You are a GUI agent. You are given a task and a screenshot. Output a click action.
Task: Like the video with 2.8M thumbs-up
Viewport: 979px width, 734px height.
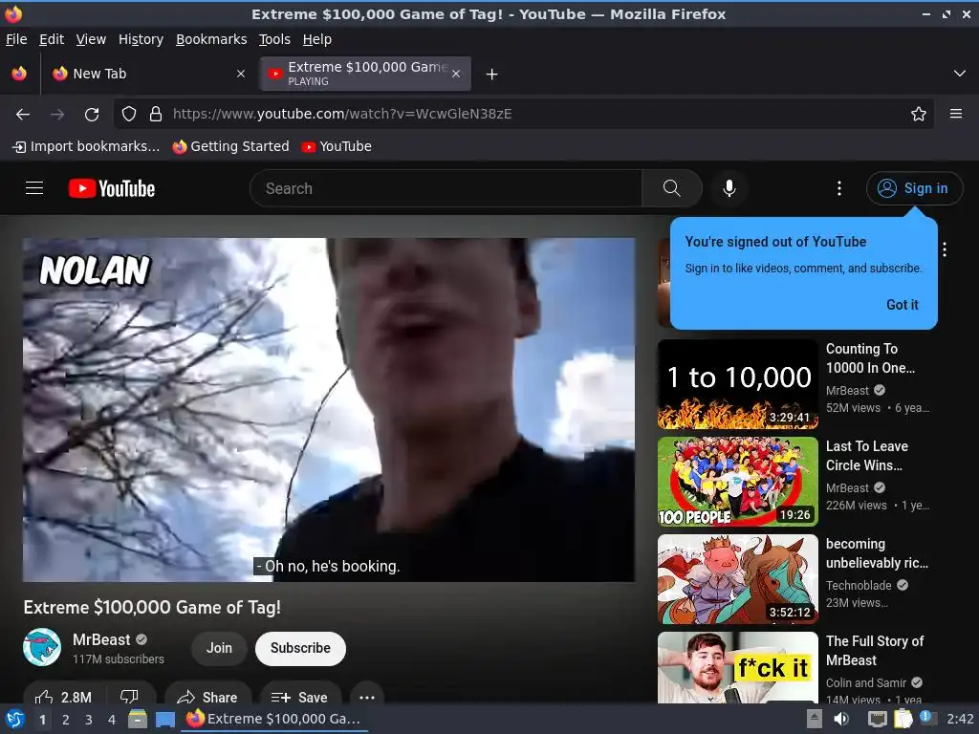64,697
